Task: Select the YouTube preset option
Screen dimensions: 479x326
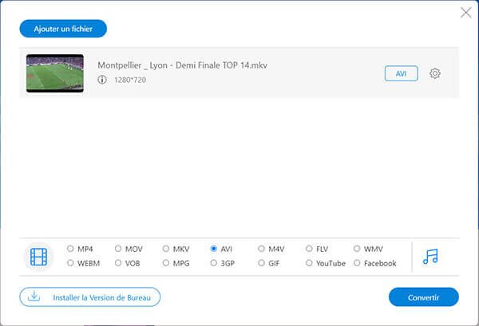Action: (310, 263)
